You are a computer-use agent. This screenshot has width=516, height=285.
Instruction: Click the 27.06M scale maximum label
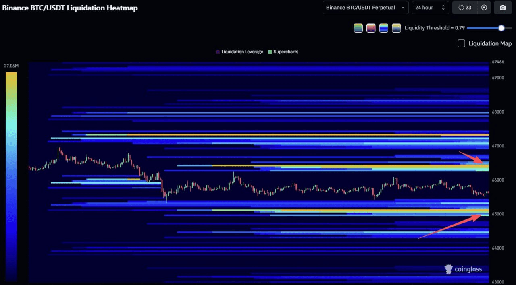(x=11, y=66)
